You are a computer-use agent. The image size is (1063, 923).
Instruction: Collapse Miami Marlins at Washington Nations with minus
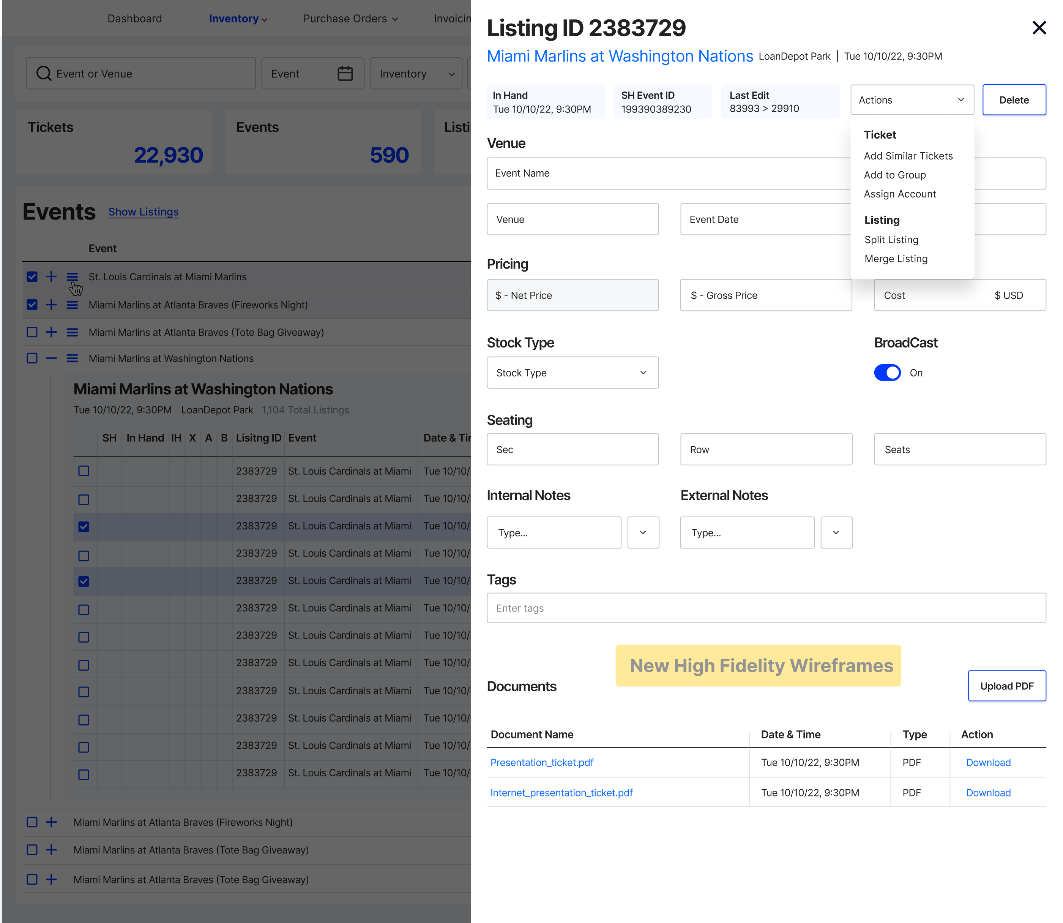click(51, 359)
